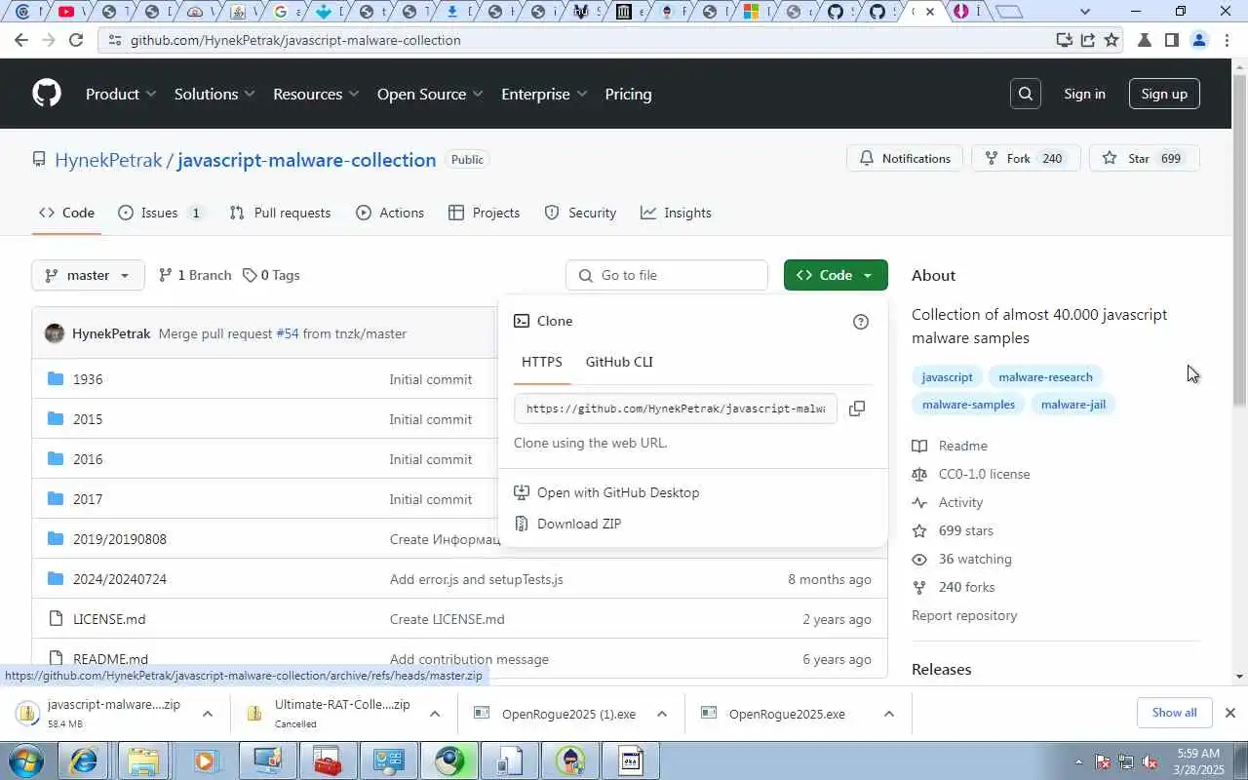Open Windows Start button
This screenshot has height=780, width=1248.
tap(25, 761)
